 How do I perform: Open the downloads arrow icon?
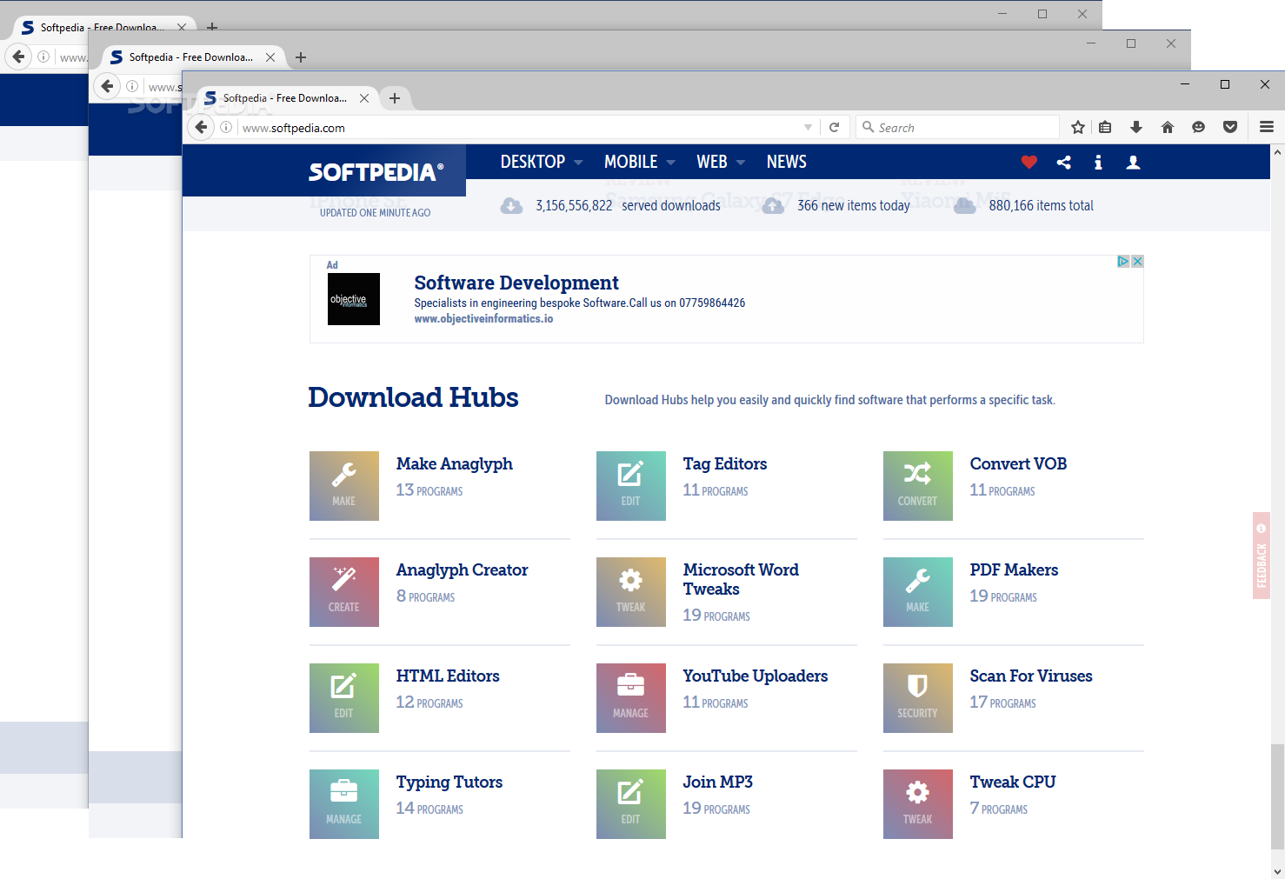(1136, 128)
